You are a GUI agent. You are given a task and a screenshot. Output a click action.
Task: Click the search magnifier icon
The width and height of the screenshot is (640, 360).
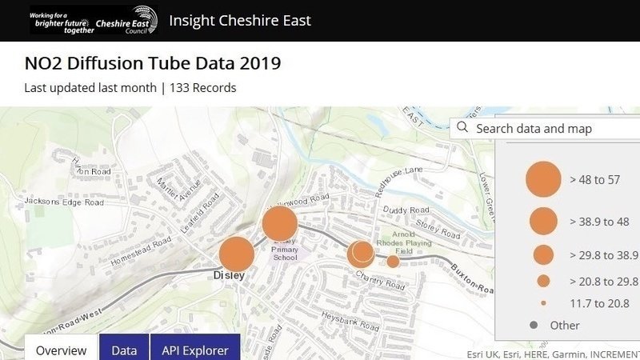[462, 127]
